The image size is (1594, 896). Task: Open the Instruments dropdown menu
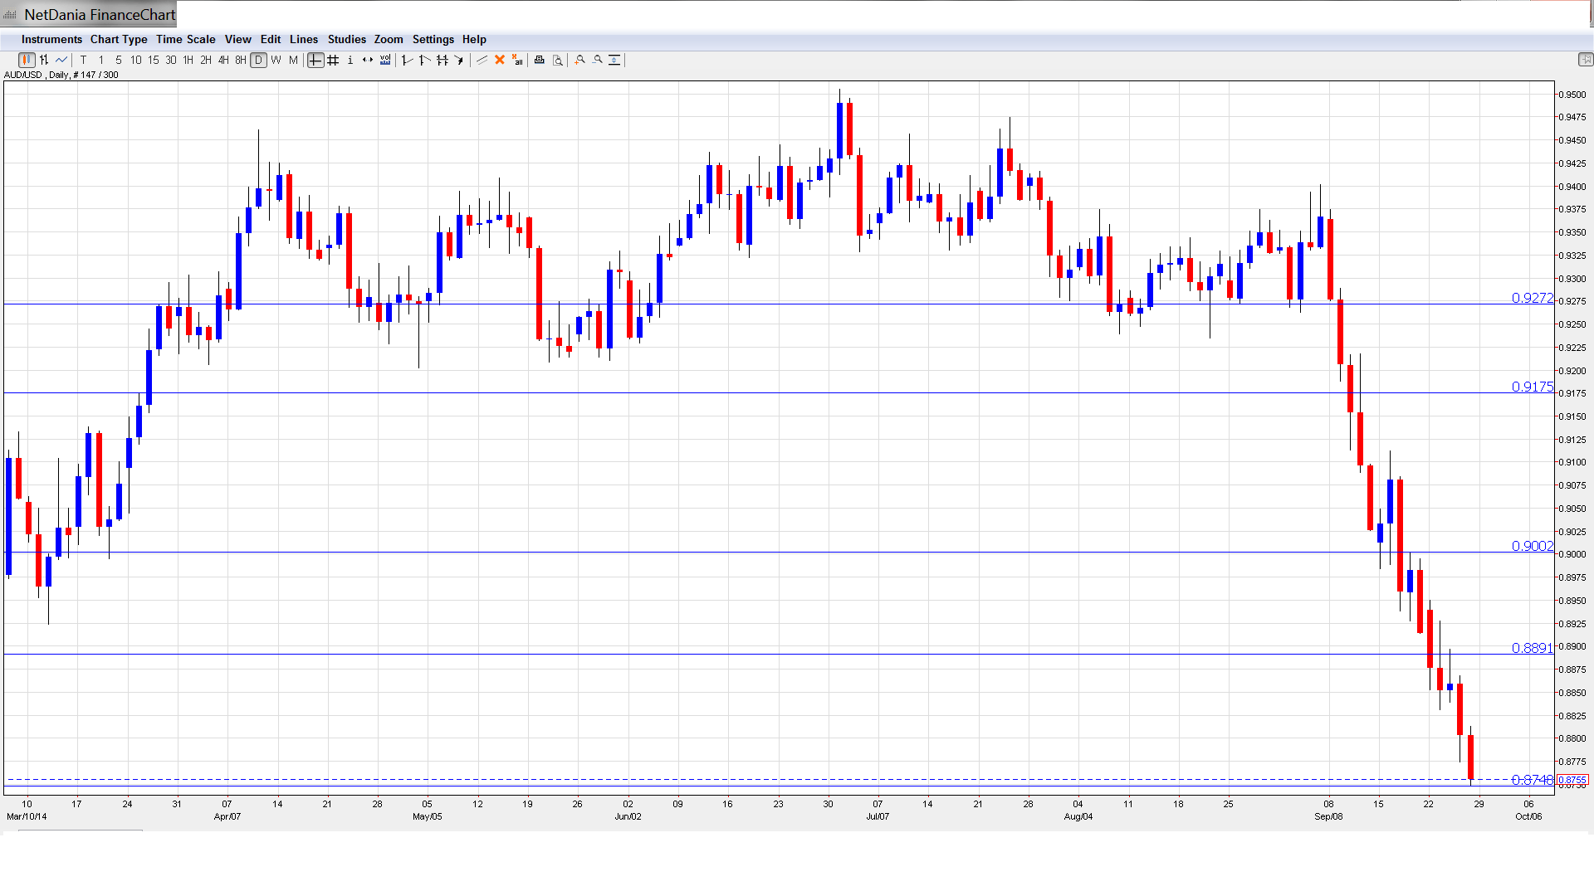[51, 39]
